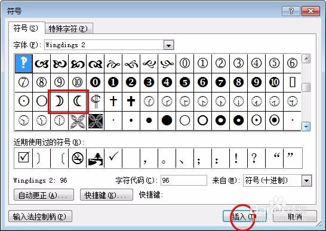Image resolution: width=326 pixels, height=231 pixels.
Task: Select the white four-petal knot ornament
Action: click(78, 121)
